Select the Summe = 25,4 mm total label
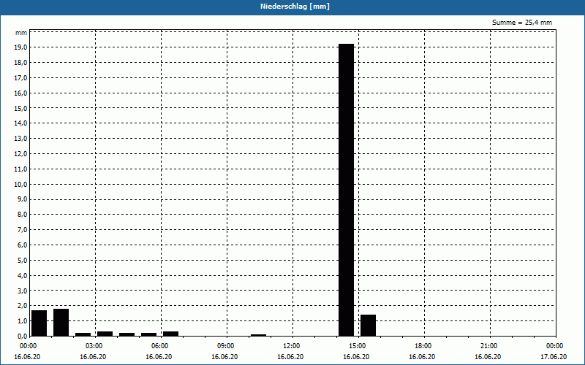The width and height of the screenshot is (585, 365). 522,23
